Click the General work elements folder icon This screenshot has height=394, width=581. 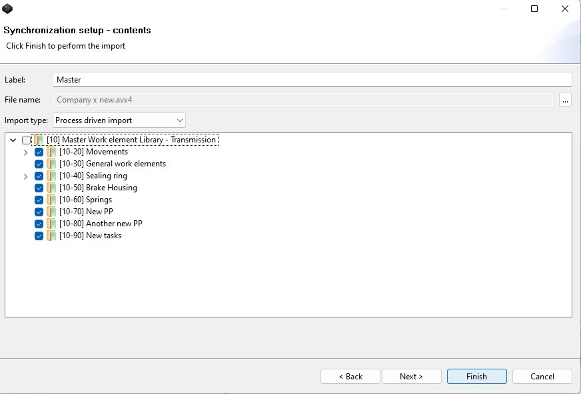click(x=51, y=164)
